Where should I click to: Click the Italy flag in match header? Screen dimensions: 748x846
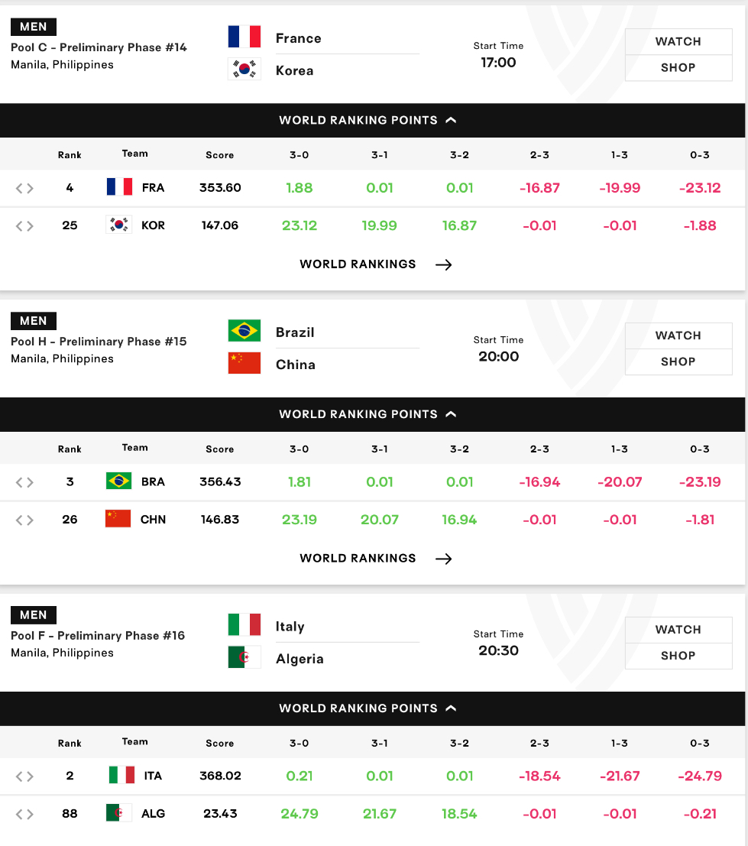[244, 625]
